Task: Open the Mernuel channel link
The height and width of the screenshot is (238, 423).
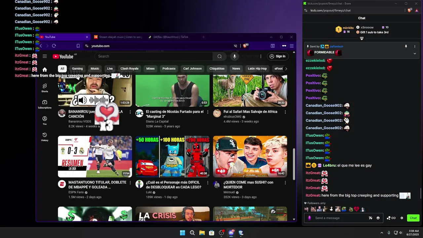Action: click(229, 192)
